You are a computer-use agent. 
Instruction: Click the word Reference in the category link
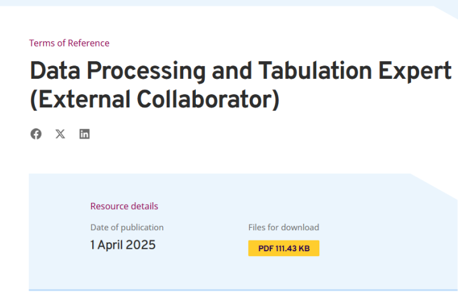(x=89, y=43)
